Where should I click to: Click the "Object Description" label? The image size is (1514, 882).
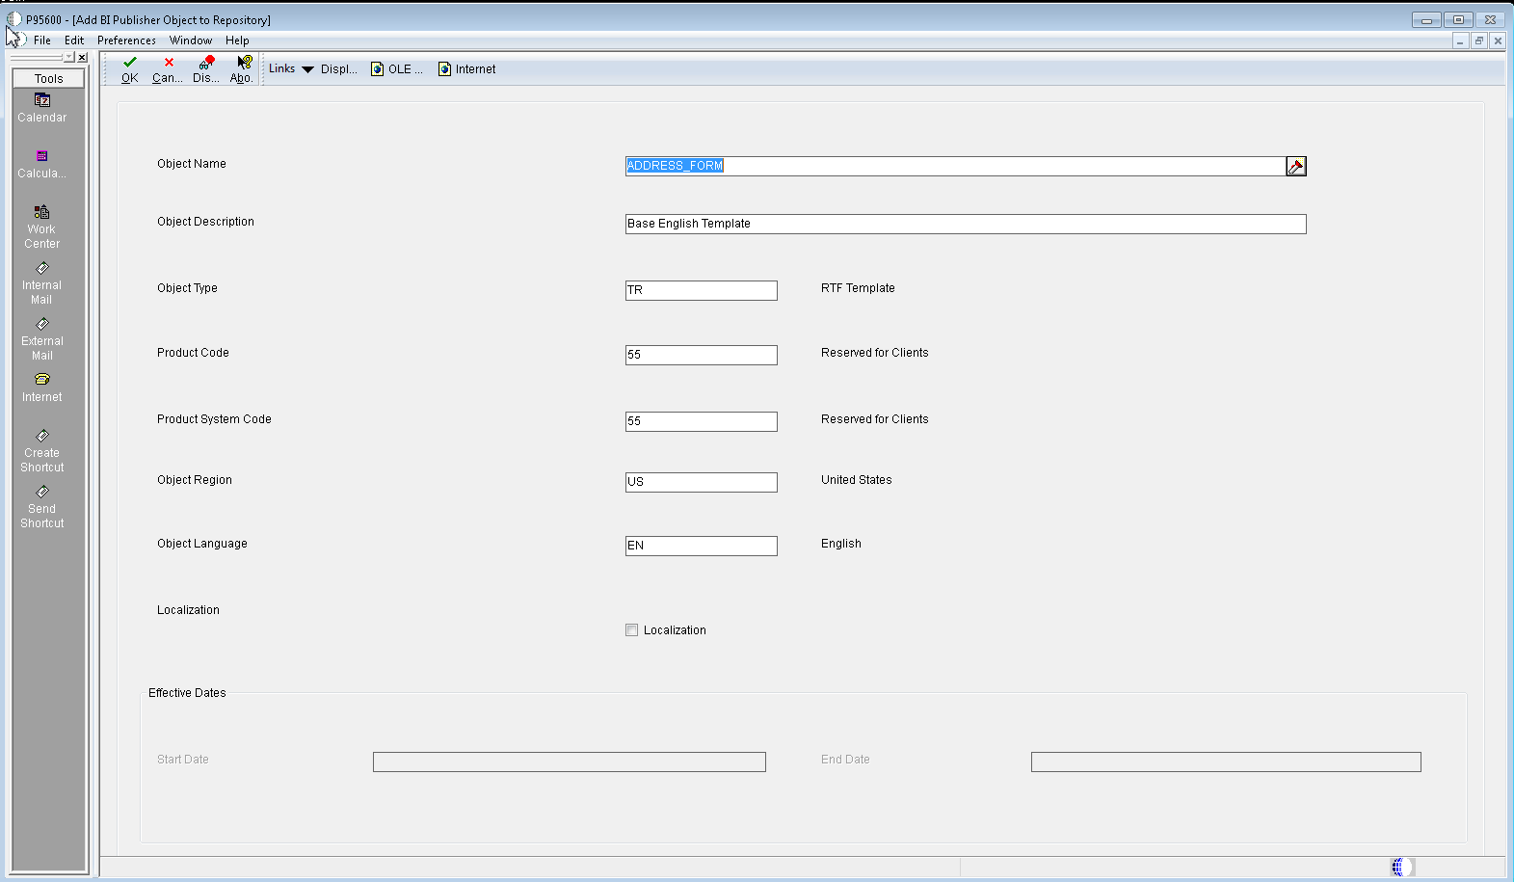click(x=205, y=222)
